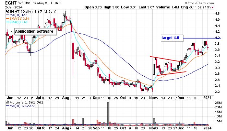Click the blue line swatch for MA(60)

7,106
